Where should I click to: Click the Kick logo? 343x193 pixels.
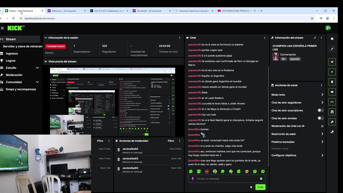tap(16, 28)
